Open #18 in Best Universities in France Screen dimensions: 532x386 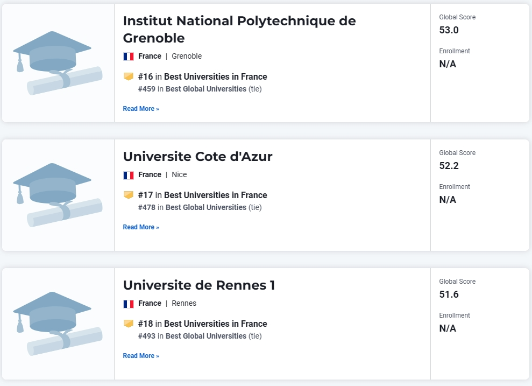pyautogui.click(x=203, y=324)
